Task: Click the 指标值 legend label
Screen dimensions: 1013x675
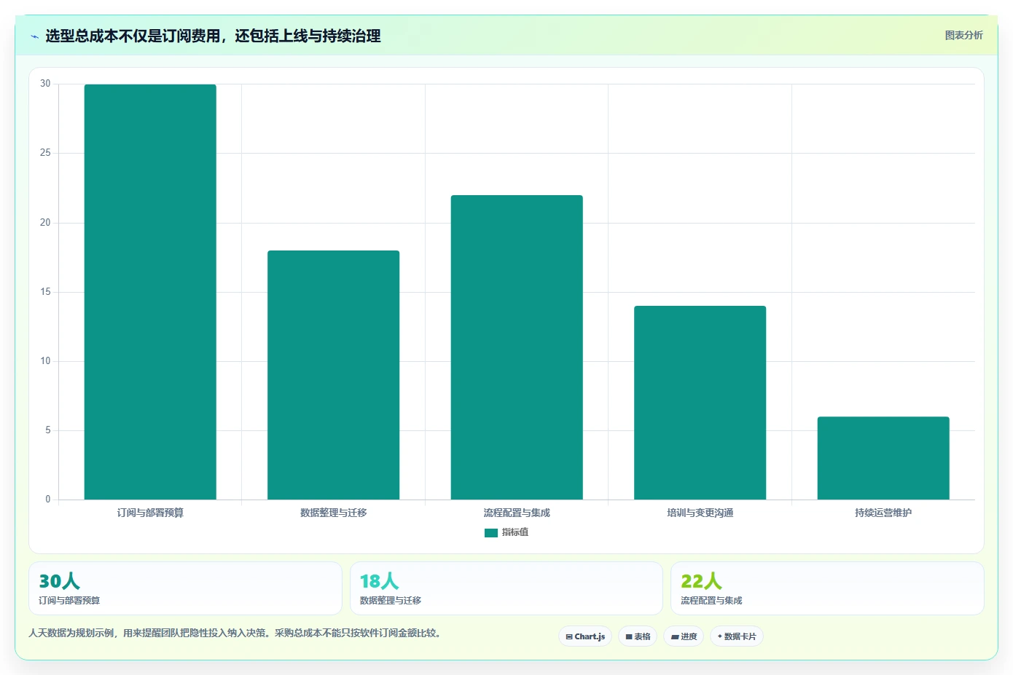Action: tap(515, 532)
